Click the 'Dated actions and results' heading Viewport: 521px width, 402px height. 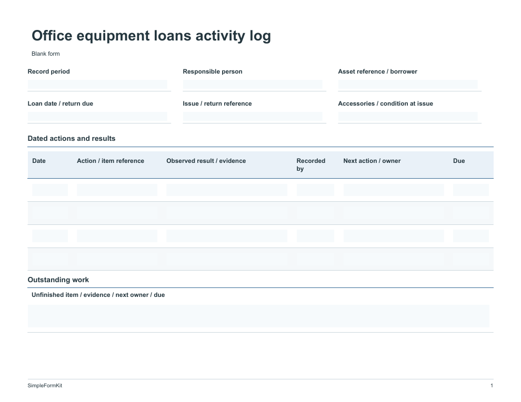click(72, 139)
